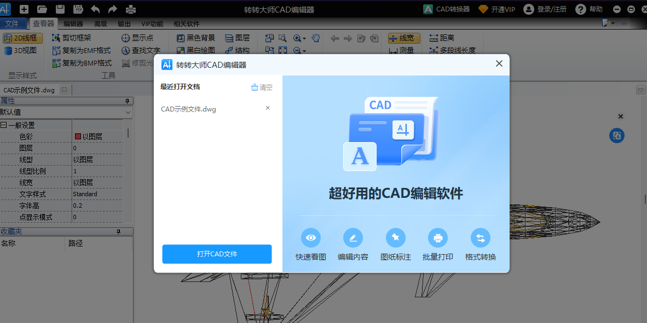Click the 快速看图 eye icon
This screenshot has width=647, height=323.
[311, 238]
